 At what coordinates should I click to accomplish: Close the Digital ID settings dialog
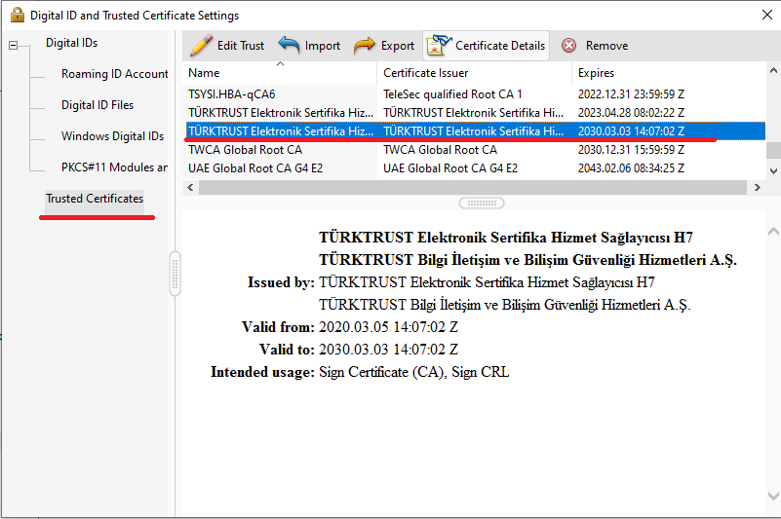pos(767,15)
